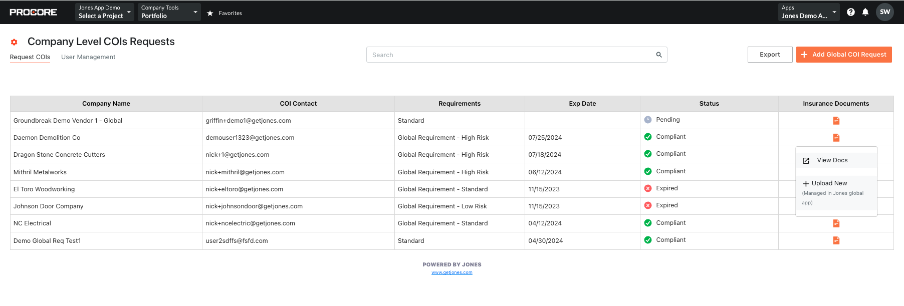Open the help question mark icon

pyautogui.click(x=851, y=12)
